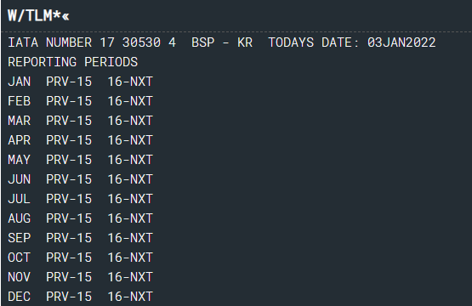Select the IATA NUMBER 17 30530 4 text
Image resolution: width=472 pixels, height=306 pixels.
coord(92,42)
